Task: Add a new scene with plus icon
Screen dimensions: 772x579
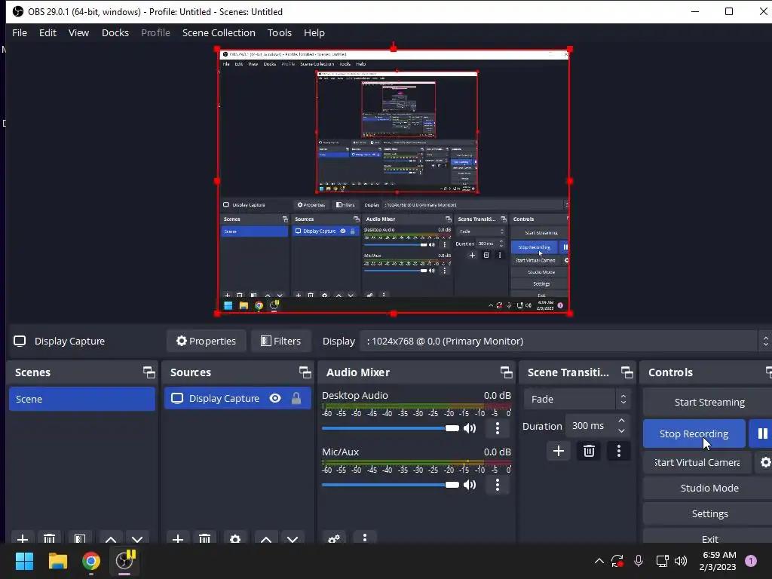Action: (22, 538)
